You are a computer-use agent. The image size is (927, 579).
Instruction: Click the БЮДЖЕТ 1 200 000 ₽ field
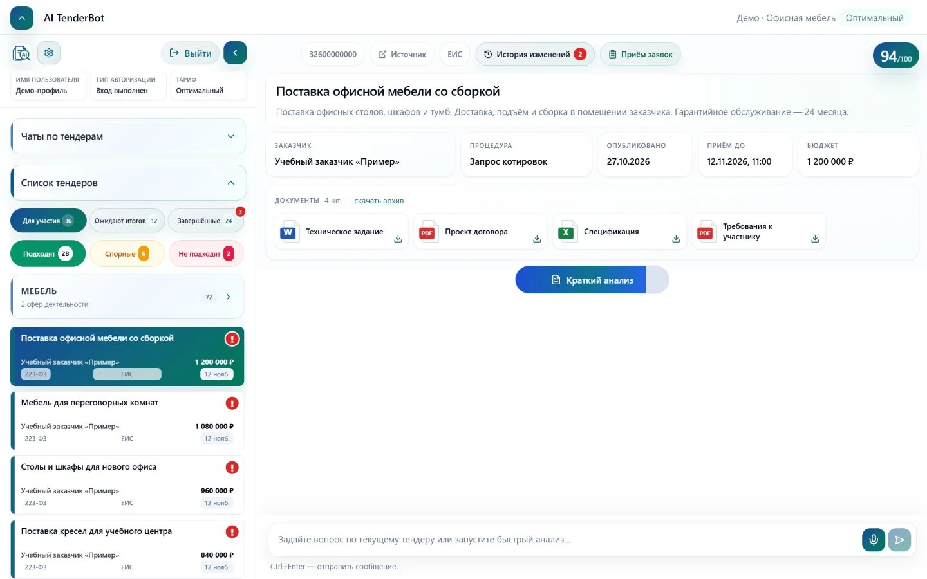tap(858, 154)
